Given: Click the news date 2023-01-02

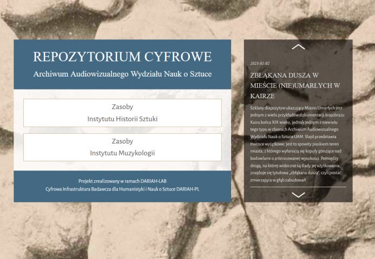Looking at the screenshot, I should pos(260,64).
